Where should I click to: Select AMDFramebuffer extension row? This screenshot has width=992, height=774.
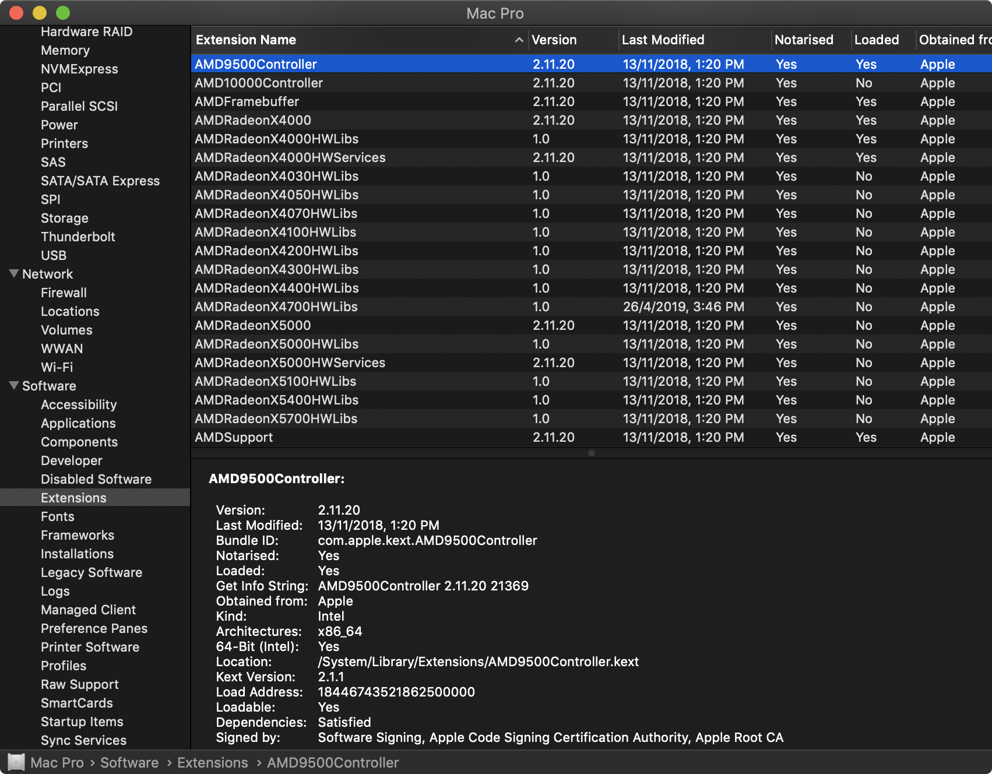click(x=592, y=101)
